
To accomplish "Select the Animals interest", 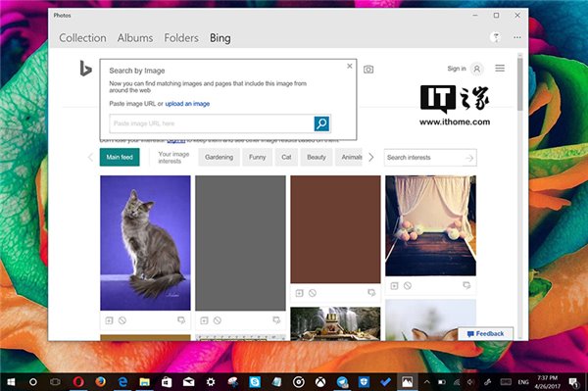I will tap(349, 157).
